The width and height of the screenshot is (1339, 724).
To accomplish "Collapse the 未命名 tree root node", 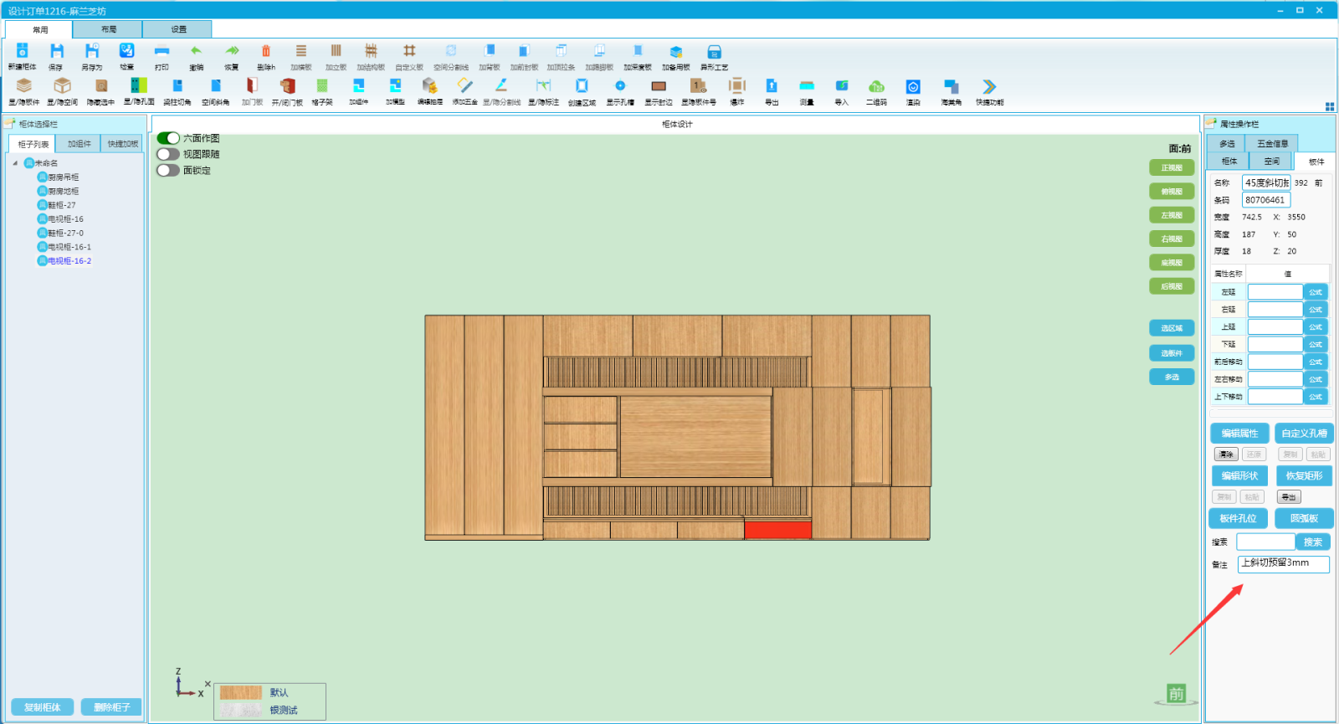I will pyautogui.click(x=15, y=163).
